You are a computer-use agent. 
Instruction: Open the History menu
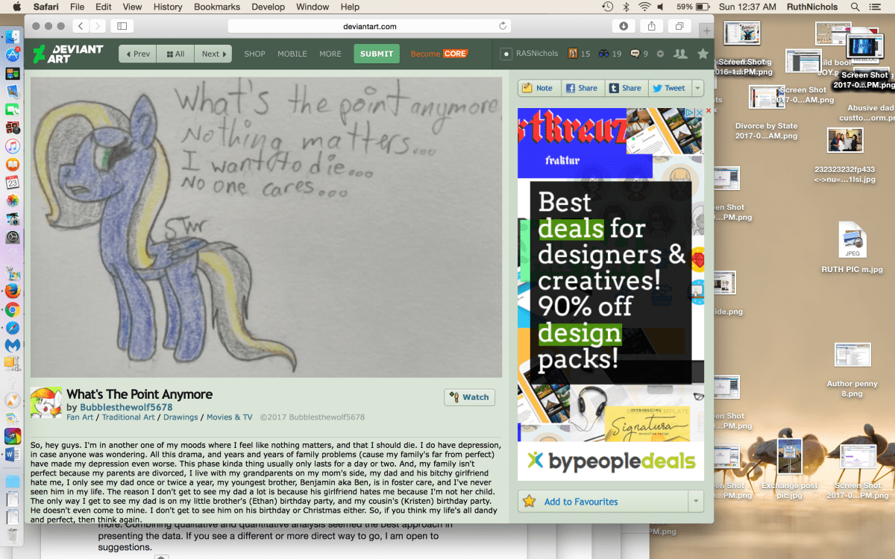pyautogui.click(x=167, y=7)
